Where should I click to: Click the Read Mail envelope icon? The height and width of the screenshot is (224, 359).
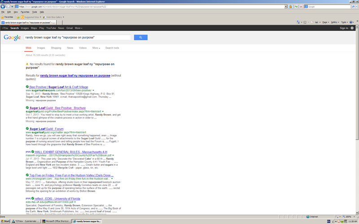[x=312, y=22]
